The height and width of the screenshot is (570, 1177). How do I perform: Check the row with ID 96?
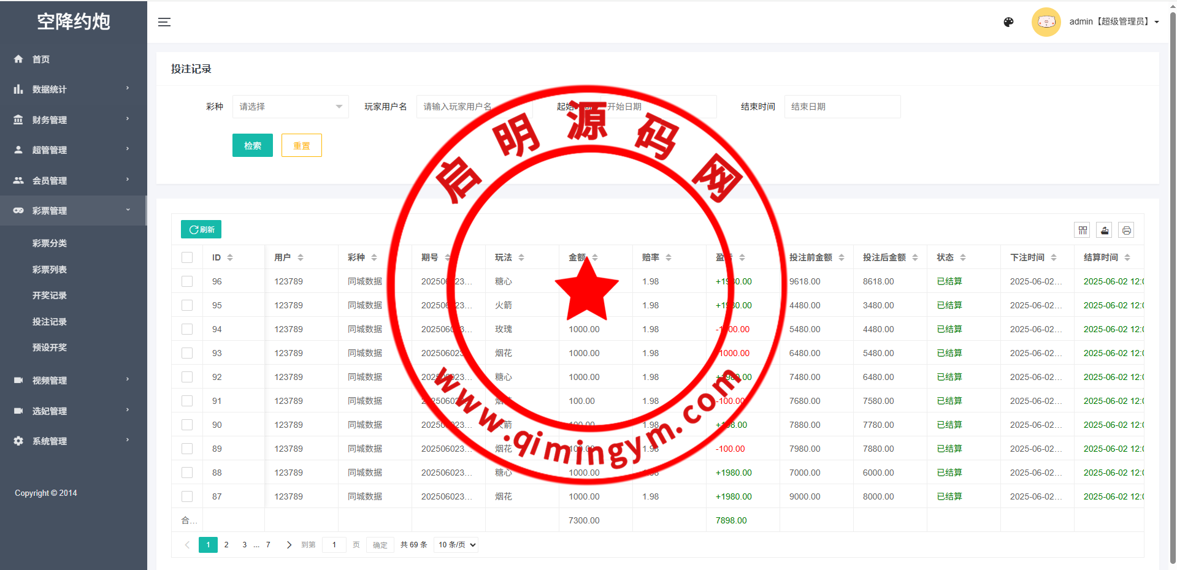187,281
